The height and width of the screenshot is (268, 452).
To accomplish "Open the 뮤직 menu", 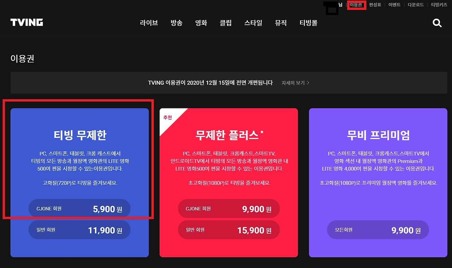I will (281, 23).
